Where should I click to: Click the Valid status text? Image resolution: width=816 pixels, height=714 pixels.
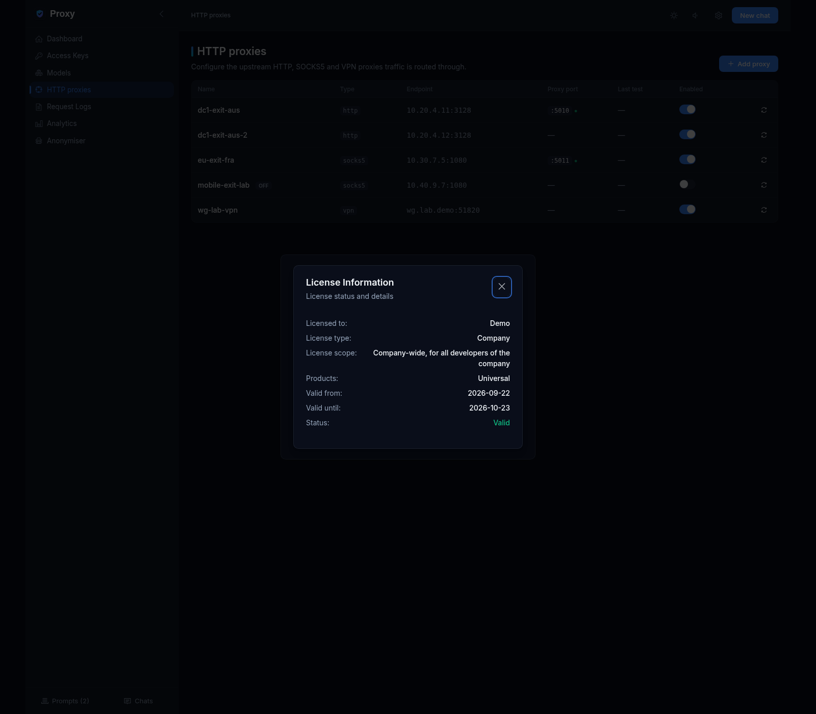click(501, 423)
